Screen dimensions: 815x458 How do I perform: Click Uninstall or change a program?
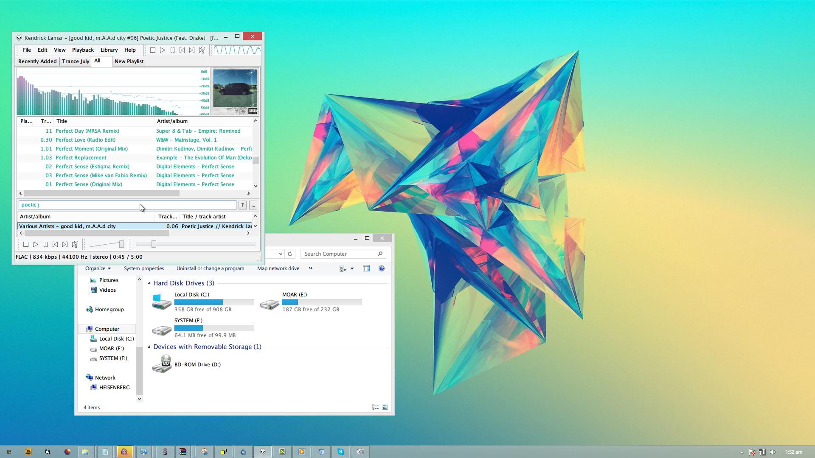210,268
